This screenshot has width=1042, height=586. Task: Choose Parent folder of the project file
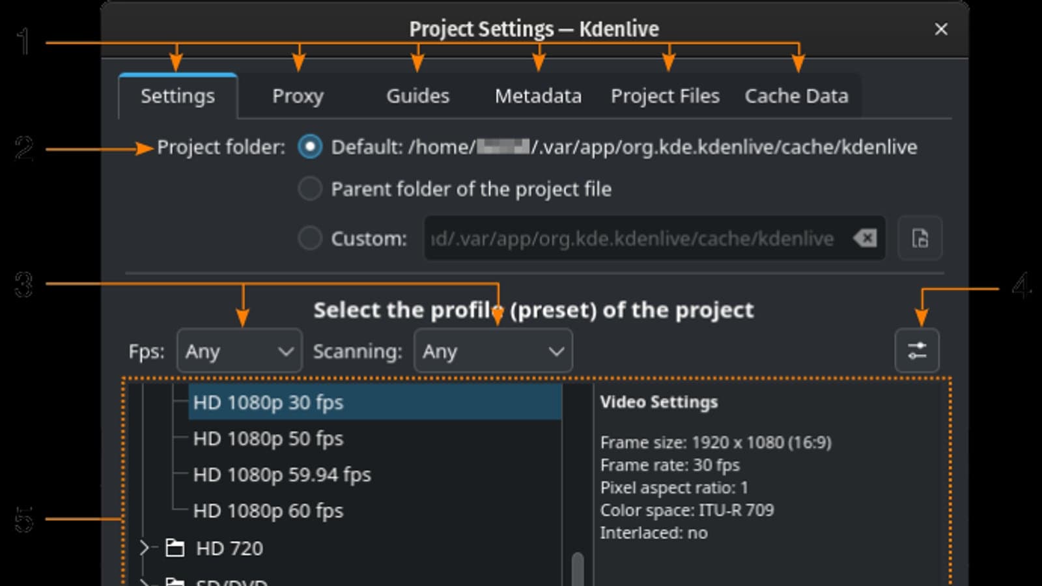310,189
